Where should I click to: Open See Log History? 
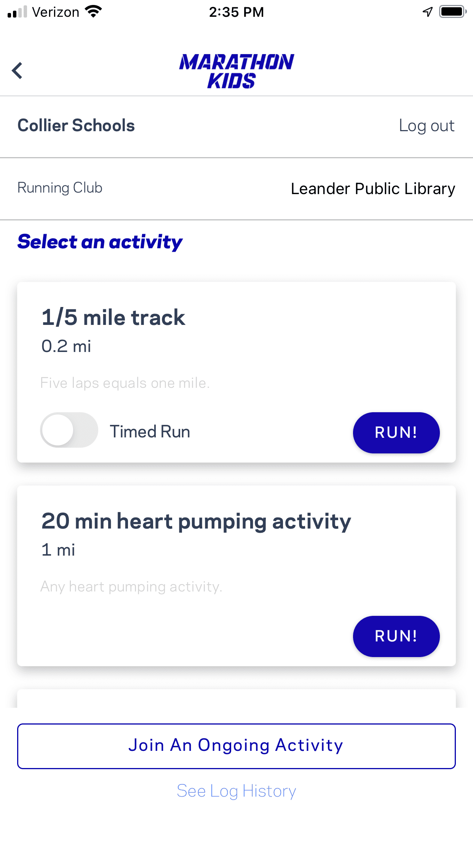(x=236, y=791)
